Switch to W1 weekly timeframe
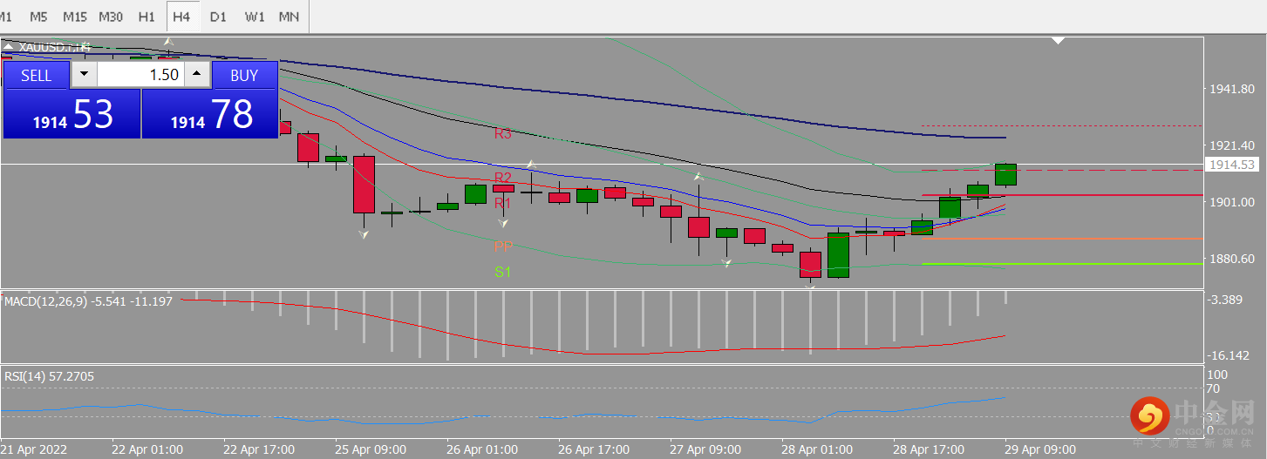 pos(254,17)
